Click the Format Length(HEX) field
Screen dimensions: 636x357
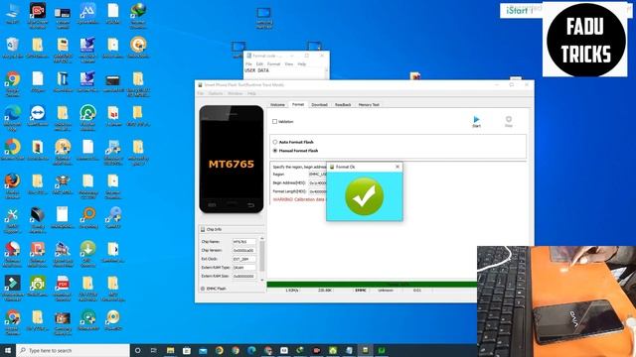coord(318,191)
